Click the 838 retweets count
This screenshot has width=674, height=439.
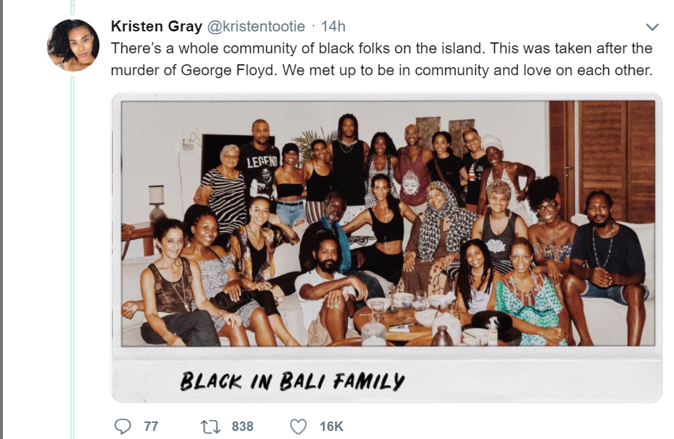(x=243, y=427)
